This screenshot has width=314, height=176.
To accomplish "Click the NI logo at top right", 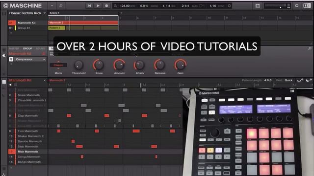I will click(x=307, y=5).
